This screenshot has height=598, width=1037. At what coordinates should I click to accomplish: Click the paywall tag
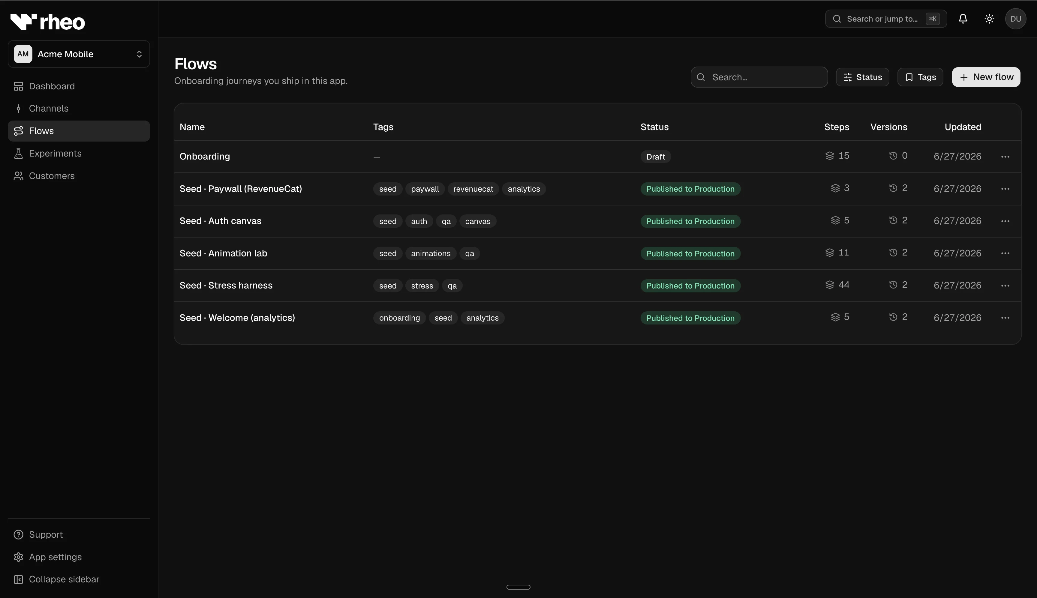point(425,189)
